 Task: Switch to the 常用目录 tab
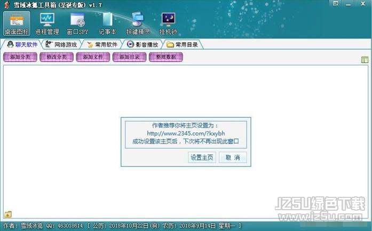pos(183,44)
